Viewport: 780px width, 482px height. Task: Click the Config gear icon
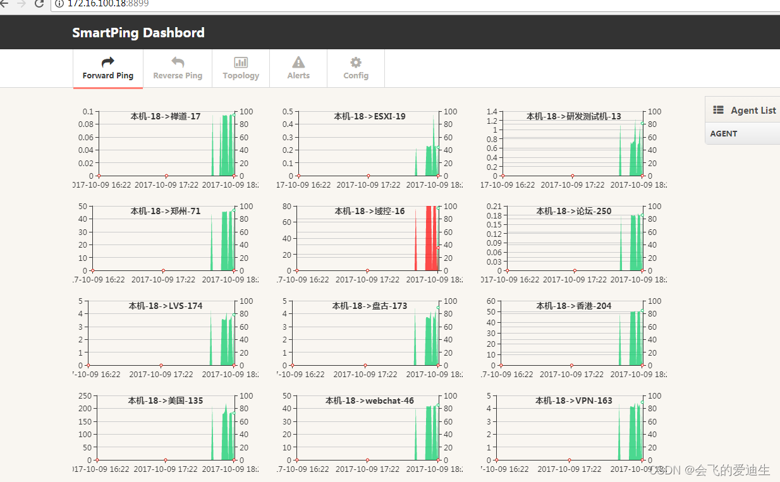[356, 62]
